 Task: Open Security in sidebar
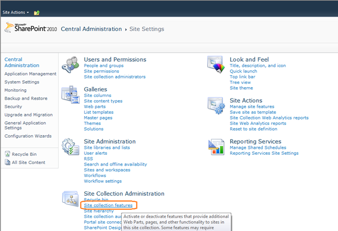click(13, 107)
